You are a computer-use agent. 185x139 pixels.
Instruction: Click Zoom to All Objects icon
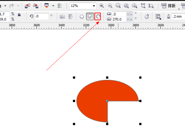(126, 6)
